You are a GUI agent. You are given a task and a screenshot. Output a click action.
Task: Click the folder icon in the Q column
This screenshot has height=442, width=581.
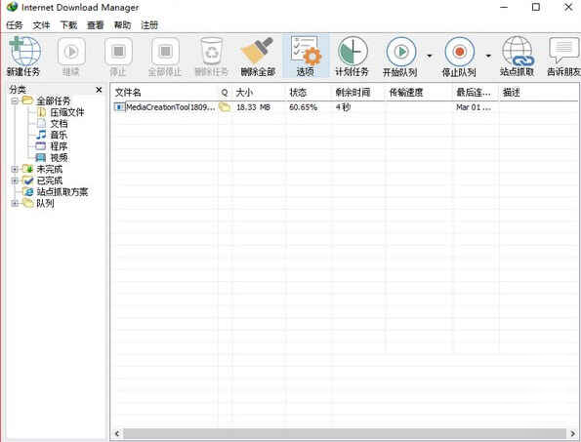pyautogui.click(x=225, y=107)
